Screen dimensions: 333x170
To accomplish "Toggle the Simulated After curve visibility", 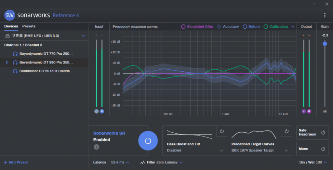I will coord(183,27).
